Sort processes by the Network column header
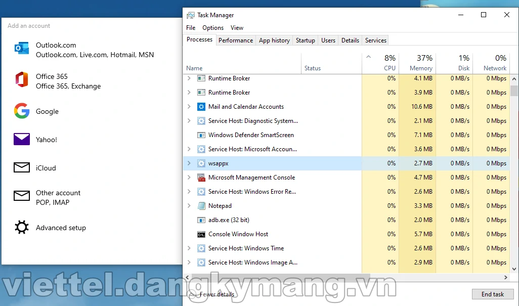 point(491,63)
